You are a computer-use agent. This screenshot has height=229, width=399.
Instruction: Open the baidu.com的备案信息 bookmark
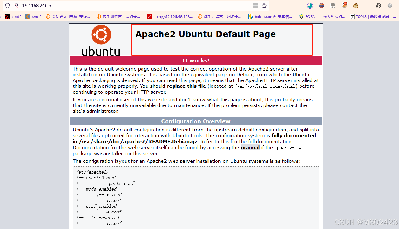[x=270, y=16]
